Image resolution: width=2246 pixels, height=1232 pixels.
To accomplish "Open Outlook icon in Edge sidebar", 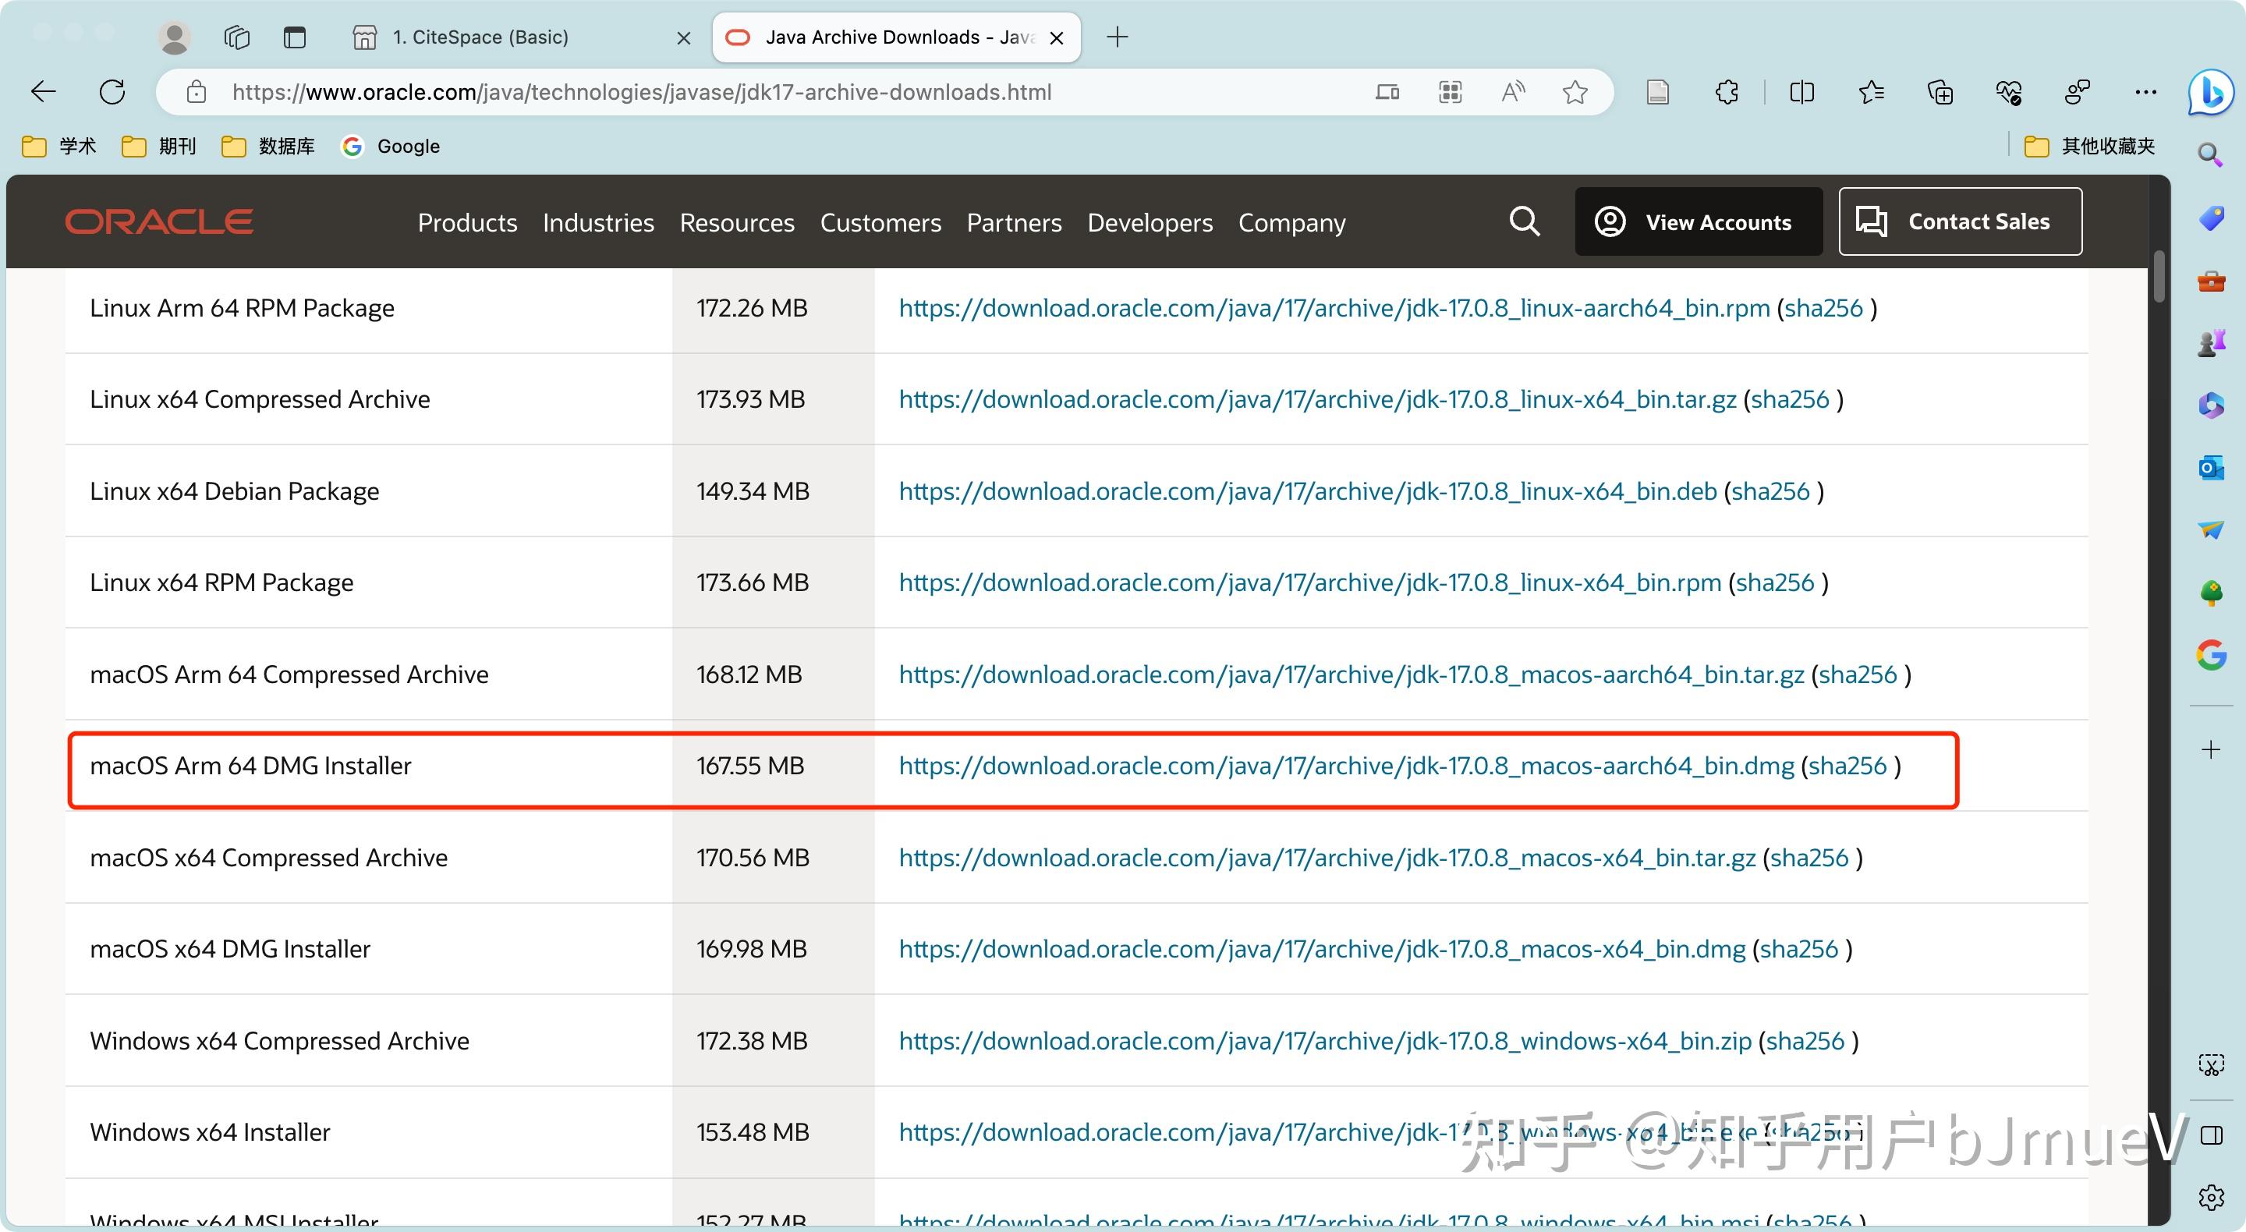I will point(2210,468).
